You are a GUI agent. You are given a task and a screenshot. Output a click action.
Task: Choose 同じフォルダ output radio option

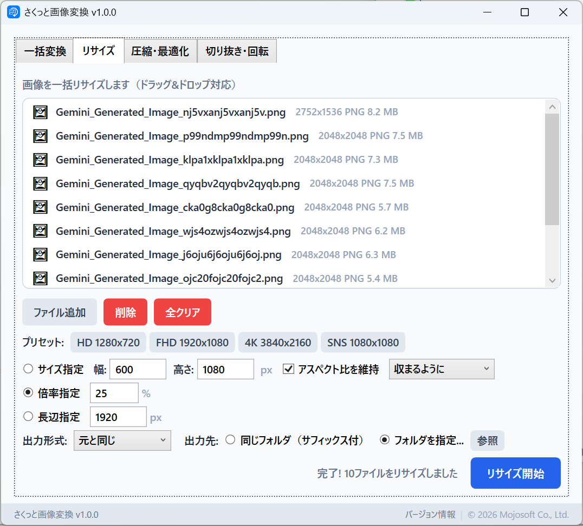[x=230, y=440]
